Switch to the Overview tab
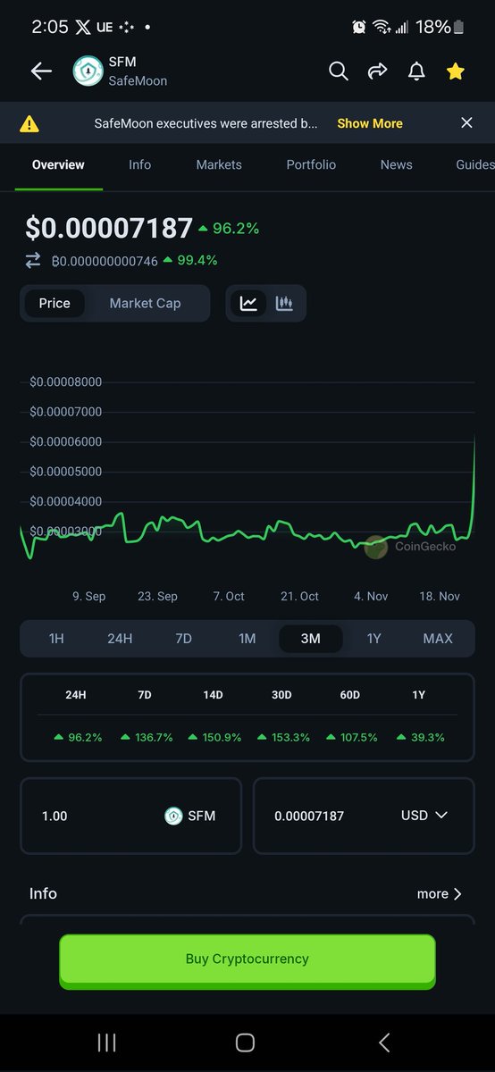This screenshot has height=1072, width=495. (58, 165)
